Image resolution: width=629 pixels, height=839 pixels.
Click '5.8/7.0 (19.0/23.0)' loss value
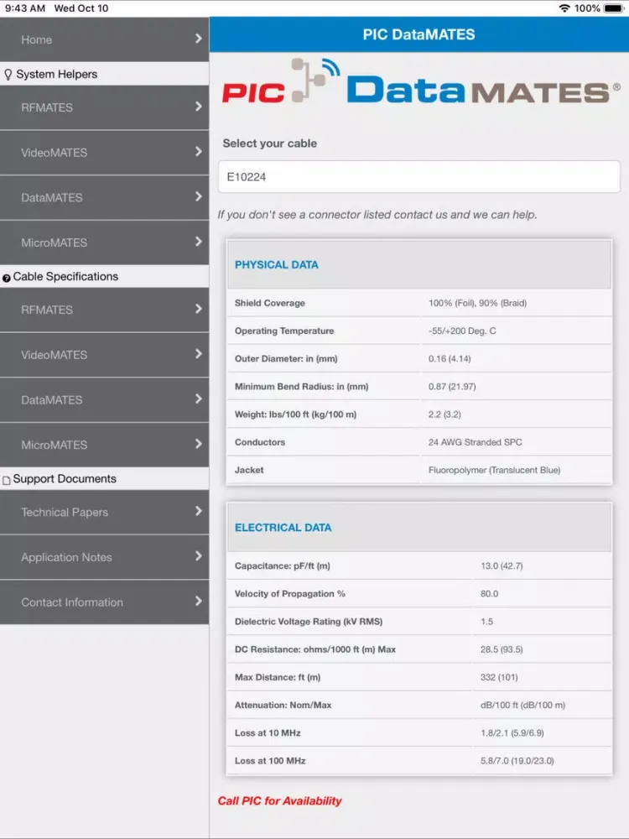point(517,760)
